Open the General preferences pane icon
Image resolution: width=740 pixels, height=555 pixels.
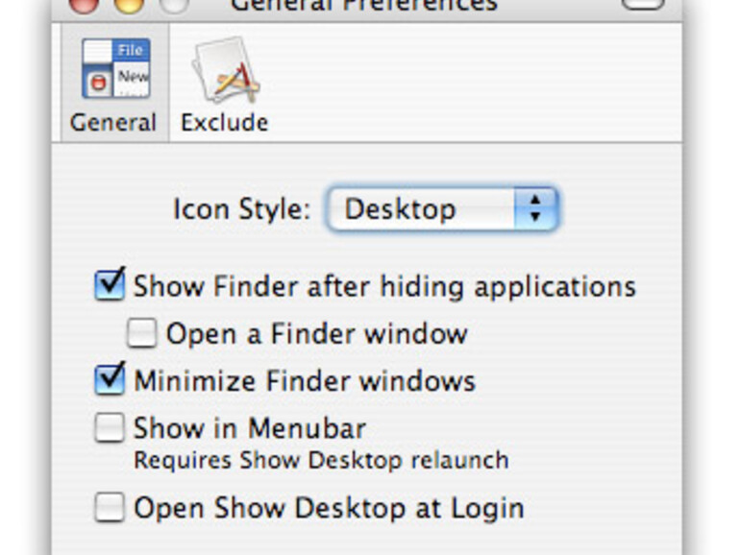coord(113,69)
